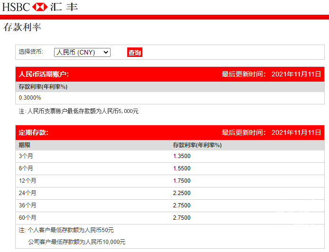Click the red 查询 button
329x252 pixels.
tap(135, 52)
